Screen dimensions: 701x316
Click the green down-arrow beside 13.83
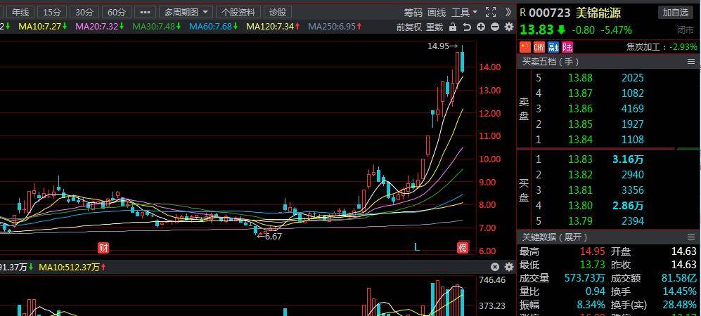pyautogui.click(x=562, y=30)
